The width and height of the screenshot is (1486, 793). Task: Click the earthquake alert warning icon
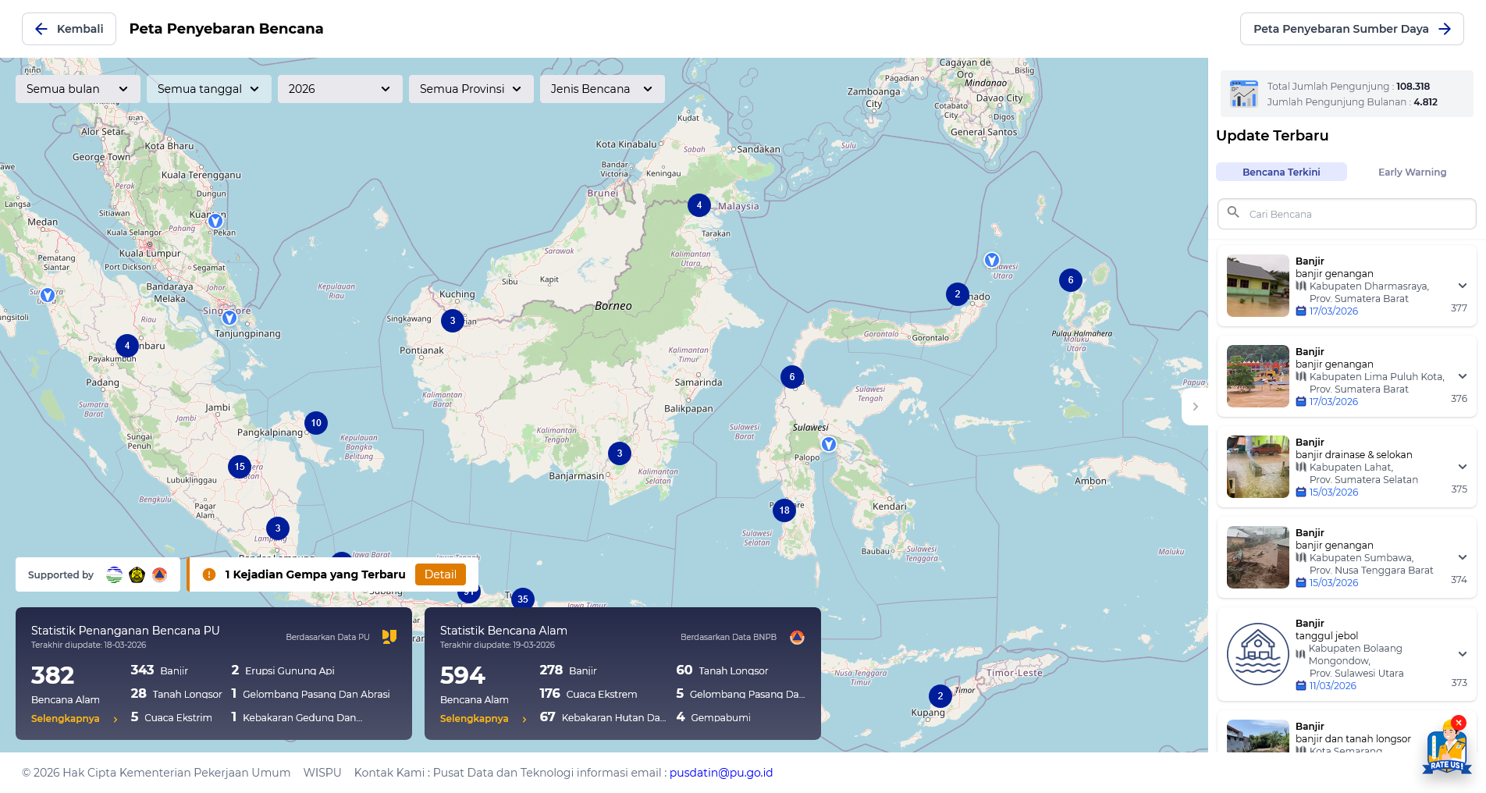coord(209,574)
